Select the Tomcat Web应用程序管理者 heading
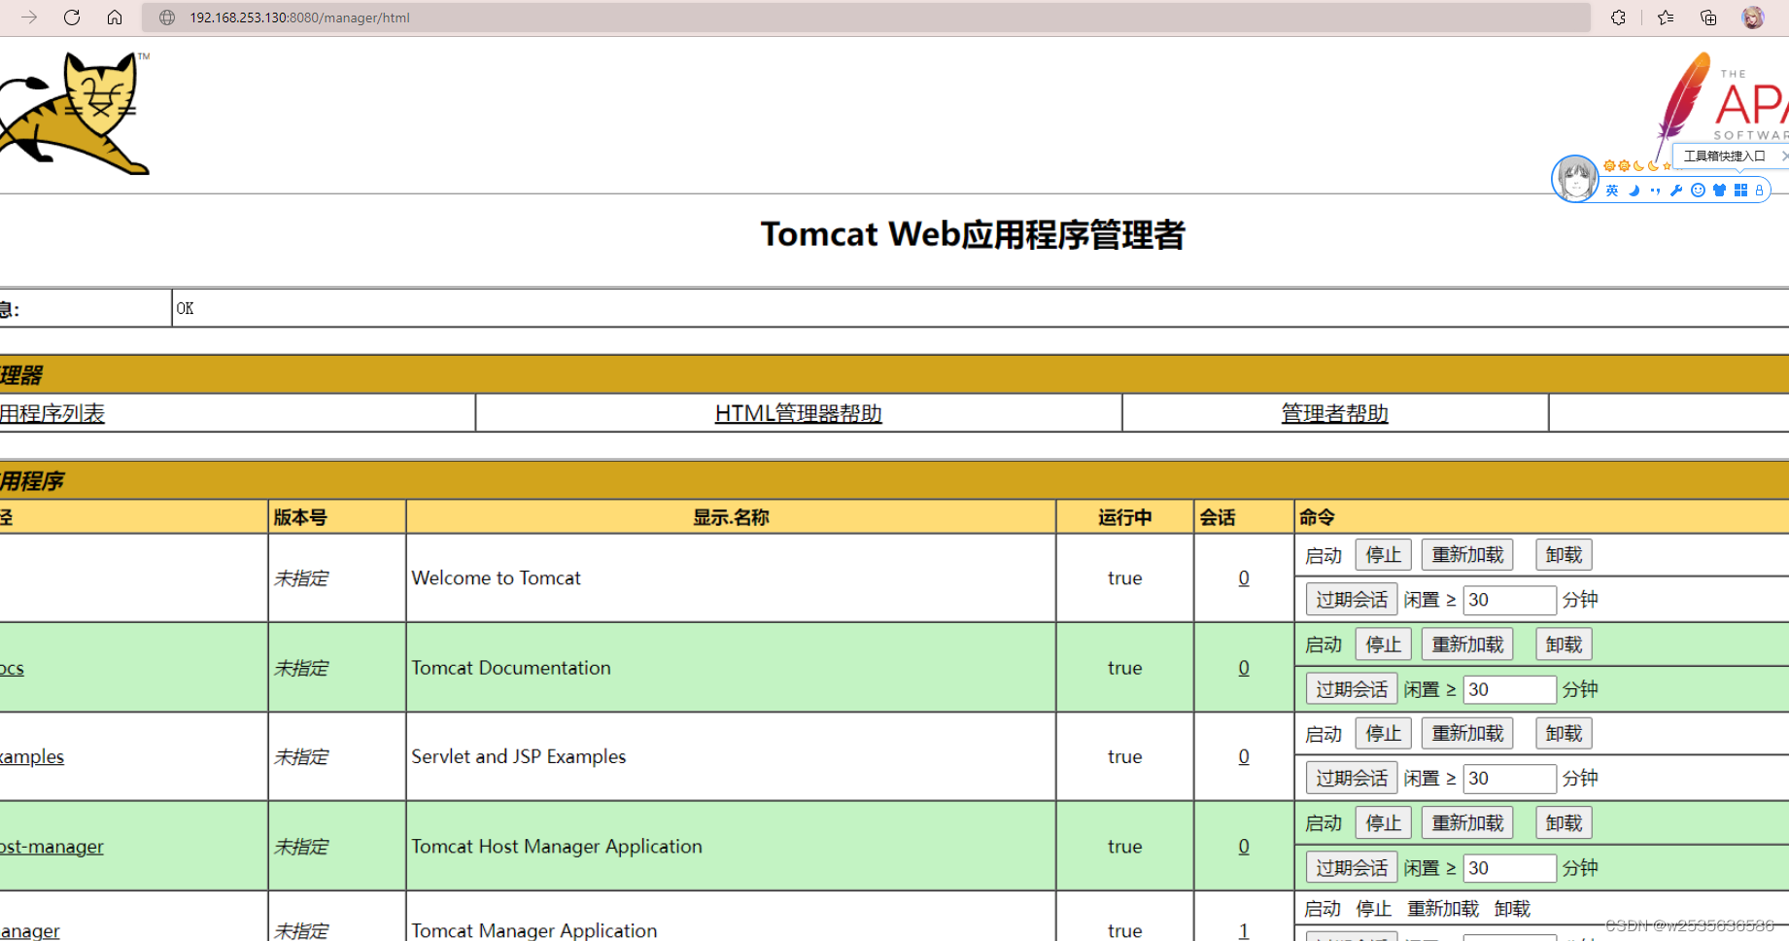Image resolution: width=1789 pixels, height=941 pixels. (x=973, y=234)
